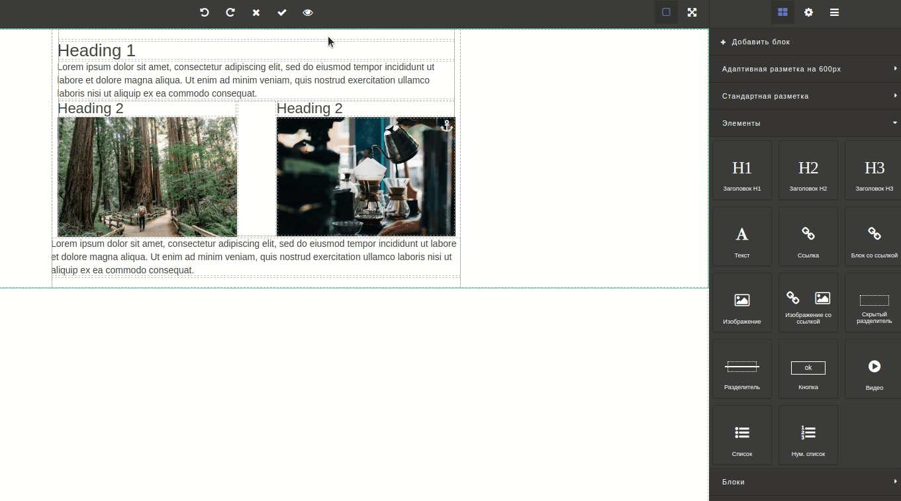Select the Нум. список element
The image size is (901, 501).
pyautogui.click(x=808, y=435)
